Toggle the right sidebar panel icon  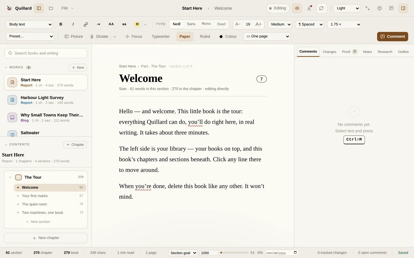click(403, 8)
